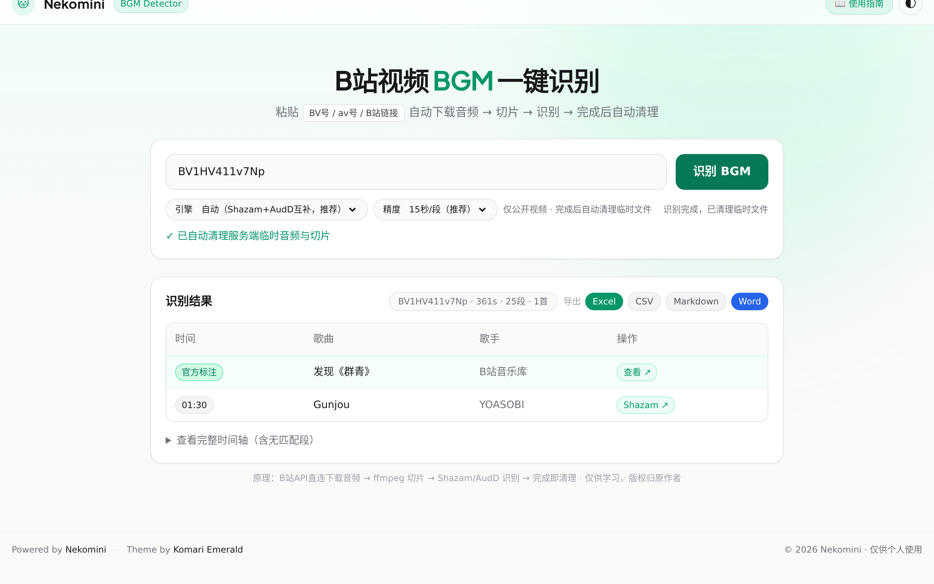Open the footer Nekomini link
This screenshot has height=584, width=934.
pyautogui.click(x=86, y=550)
